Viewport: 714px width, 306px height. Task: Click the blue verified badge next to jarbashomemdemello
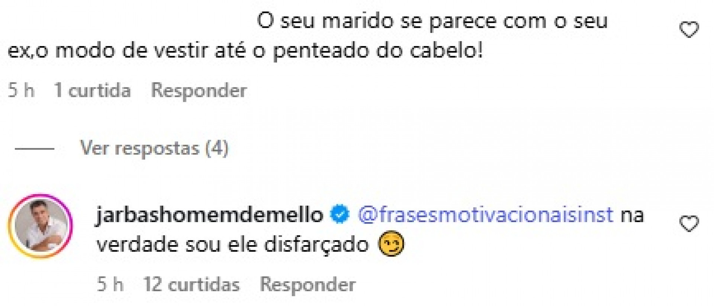click(339, 214)
